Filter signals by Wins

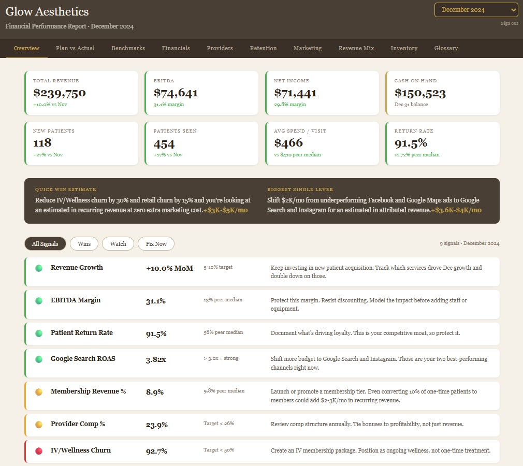[x=84, y=243]
